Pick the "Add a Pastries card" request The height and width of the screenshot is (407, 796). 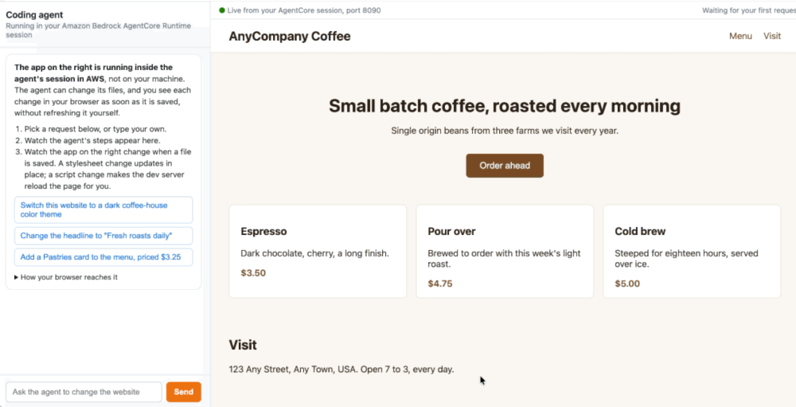click(103, 257)
